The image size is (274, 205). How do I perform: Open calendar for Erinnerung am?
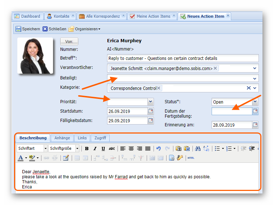click(255, 125)
